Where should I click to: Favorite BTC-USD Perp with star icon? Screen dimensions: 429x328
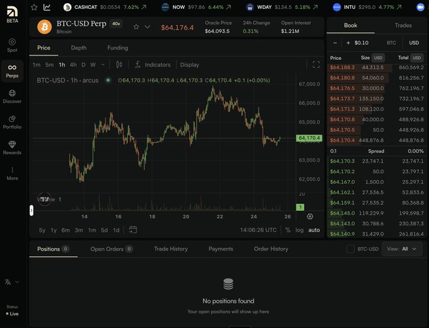[136, 27]
